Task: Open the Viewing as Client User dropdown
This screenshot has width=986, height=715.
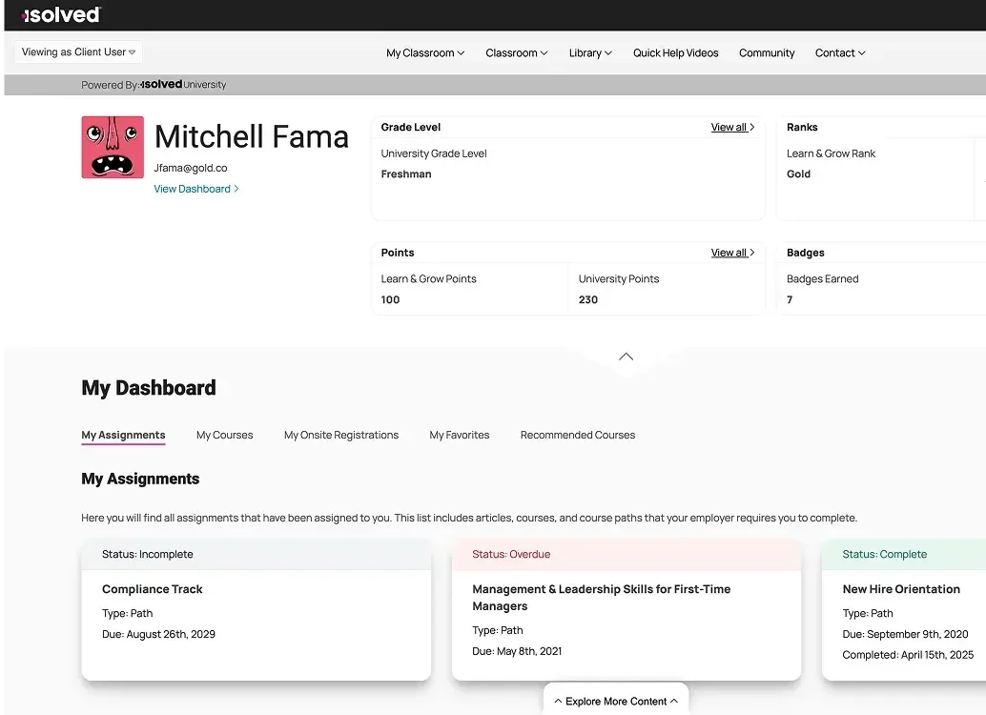Action: 78,52
